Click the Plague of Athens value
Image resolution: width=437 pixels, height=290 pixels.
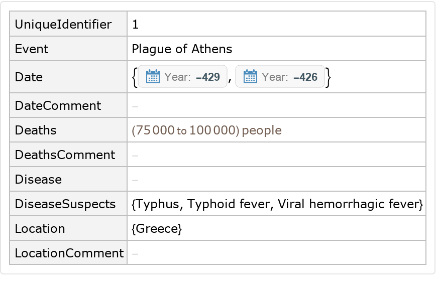(x=182, y=49)
